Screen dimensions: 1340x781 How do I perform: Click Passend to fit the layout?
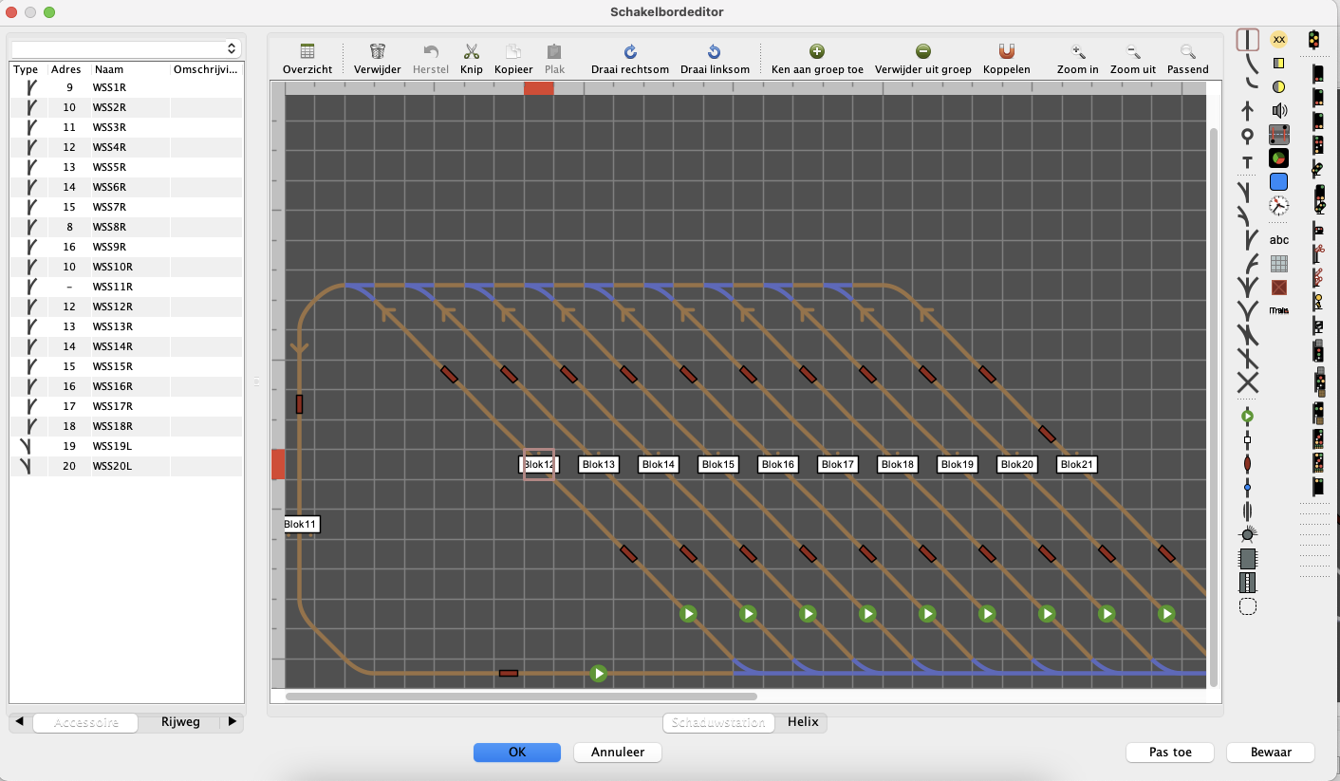(x=1187, y=52)
